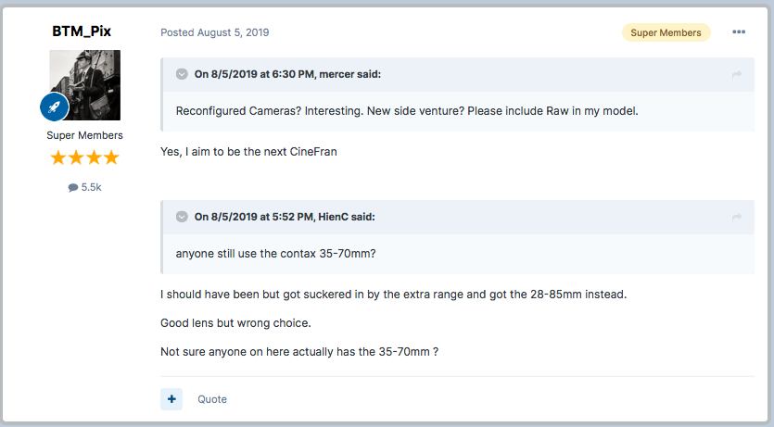Image resolution: width=774 pixels, height=427 pixels.
Task: Open the post options ellipsis menu
Action: point(739,32)
